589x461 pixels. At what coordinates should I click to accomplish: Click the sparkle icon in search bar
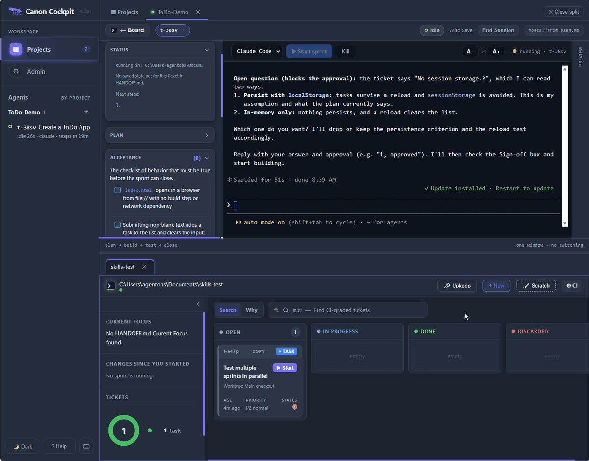(x=276, y=310)
